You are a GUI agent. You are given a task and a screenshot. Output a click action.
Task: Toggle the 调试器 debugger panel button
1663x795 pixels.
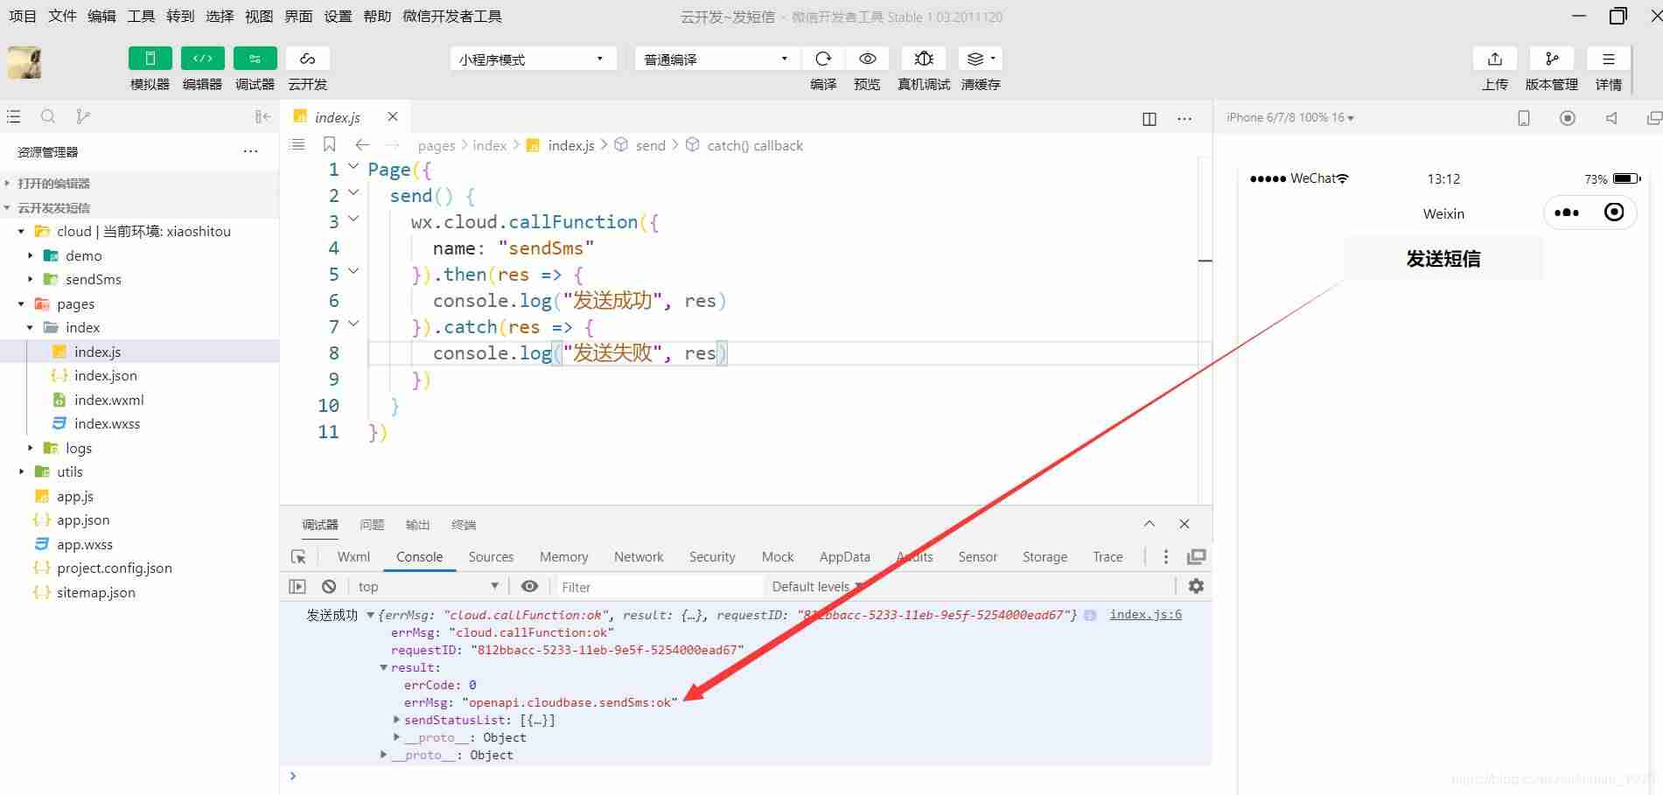(255, 59)
